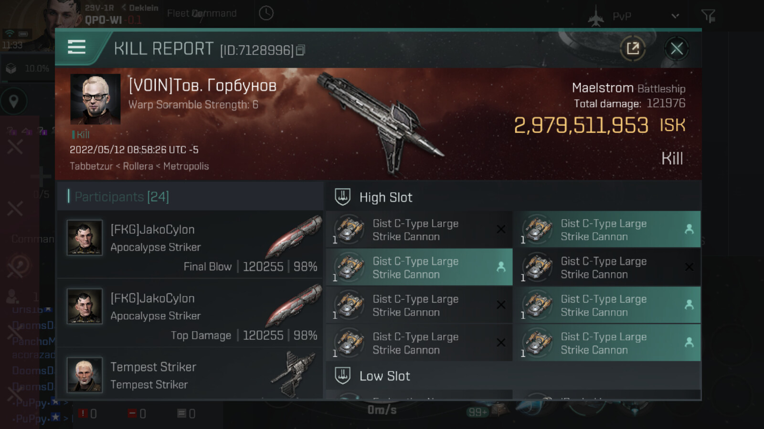Open the filter icon in top bar
The width and height of the screenshot is (764, 429).
[x=708, y=16]
